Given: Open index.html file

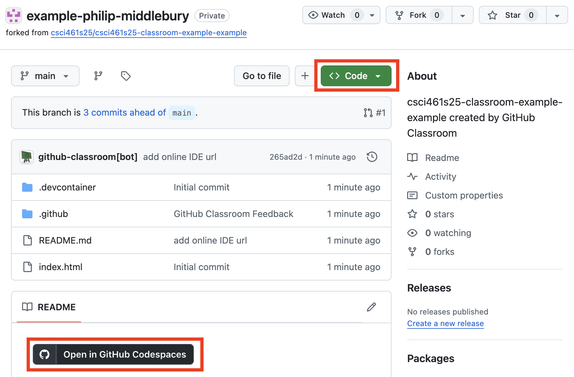Looking at the screenshot, I should click(x=60, y=267).
